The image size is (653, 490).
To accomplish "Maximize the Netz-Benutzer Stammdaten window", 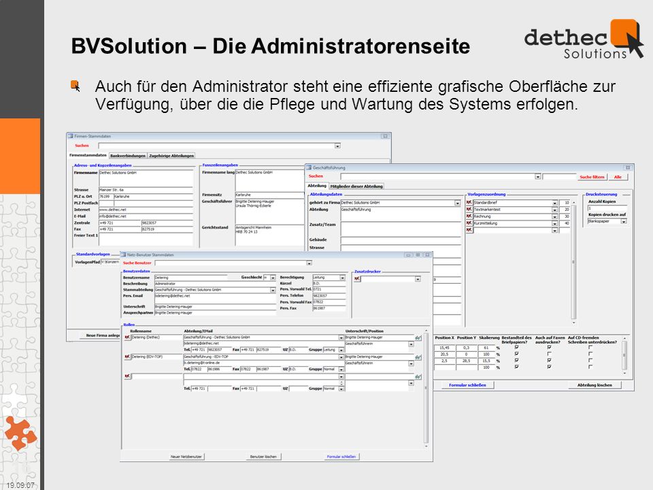I will [418, 255].
